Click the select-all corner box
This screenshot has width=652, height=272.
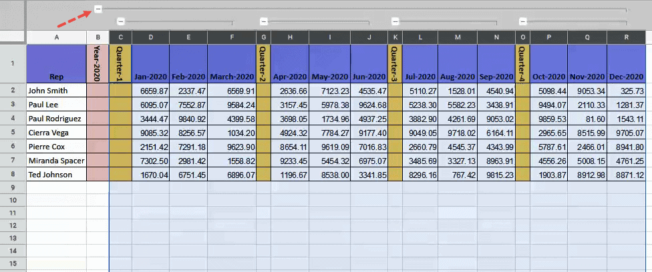coord(13,37)
